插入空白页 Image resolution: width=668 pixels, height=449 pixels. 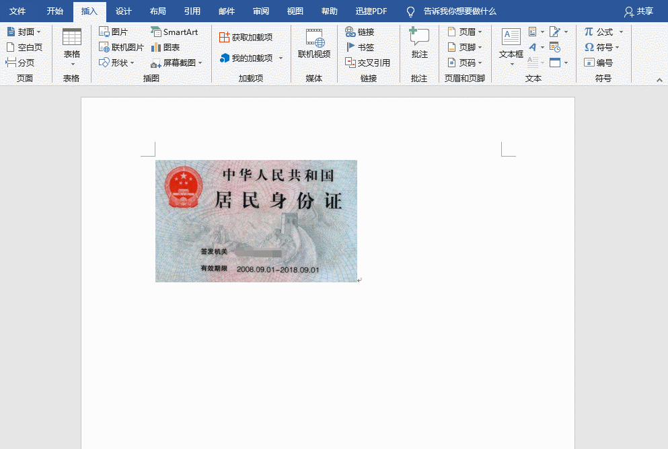click(25, 46)
